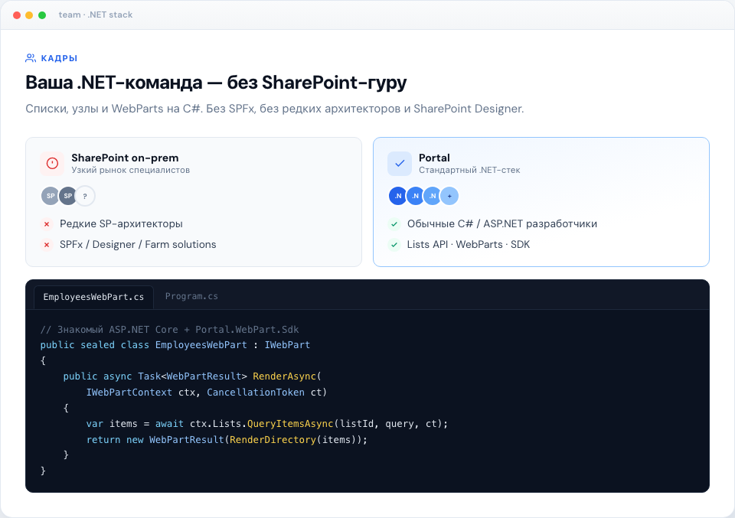Click 'var items = await' in code

tap(135, 424)
